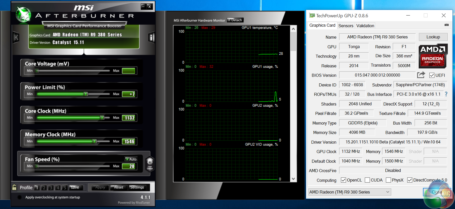
Task: Toggle Auto fan speed control
Action: (x=131, y=159)
